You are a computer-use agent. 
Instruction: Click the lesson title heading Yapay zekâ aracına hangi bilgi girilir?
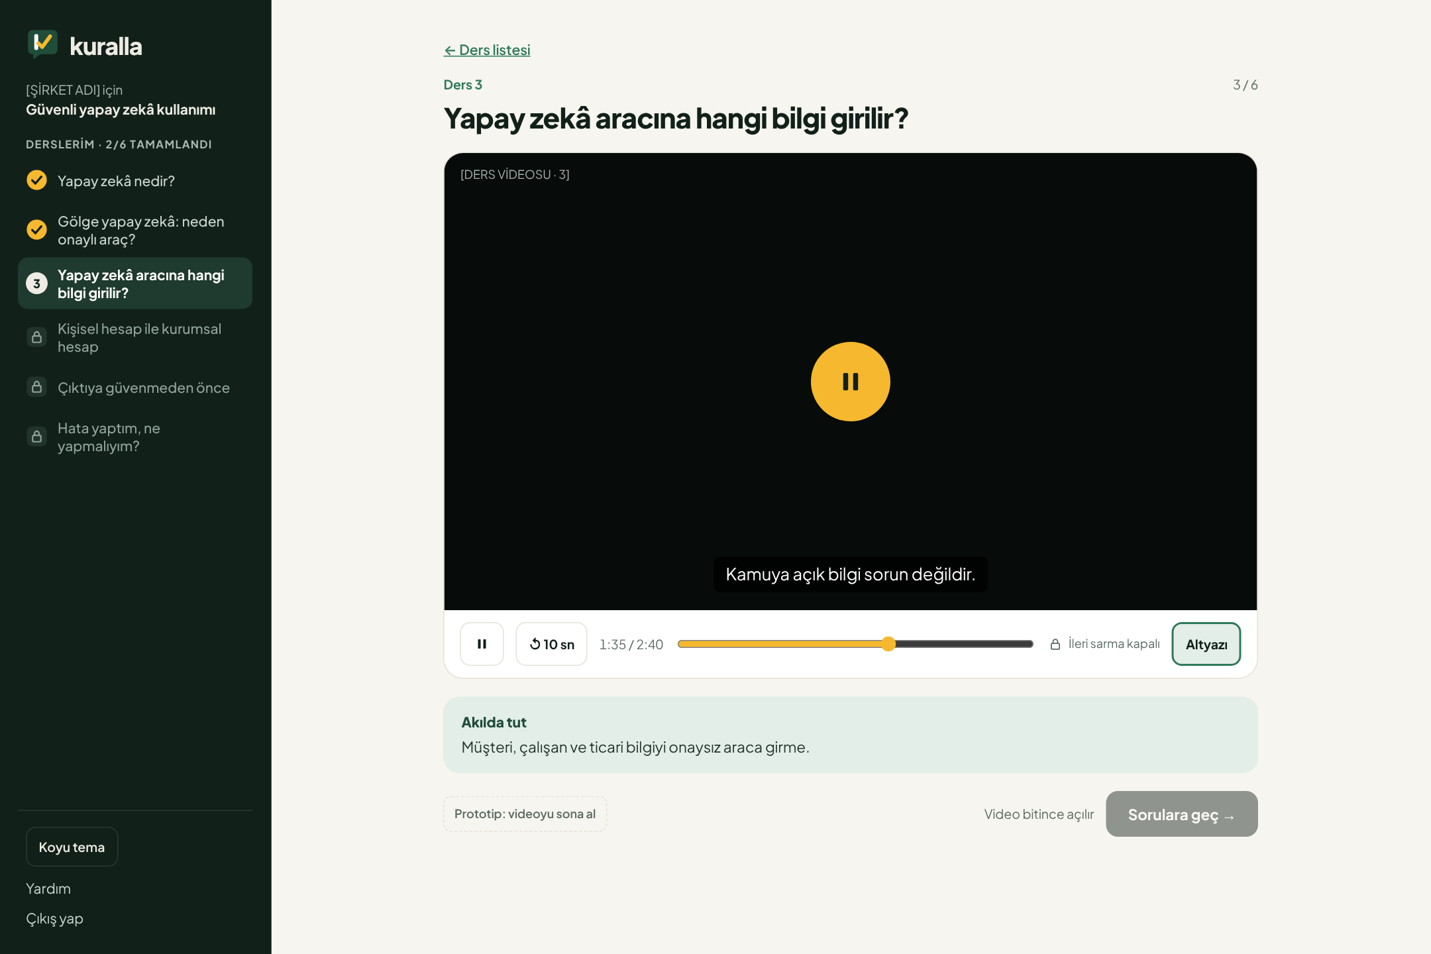[x=675, y=119]
